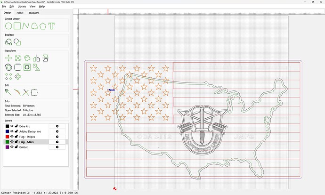
Task: Apply Boolean Union to selected vectors
Action: tap(8, 42)
